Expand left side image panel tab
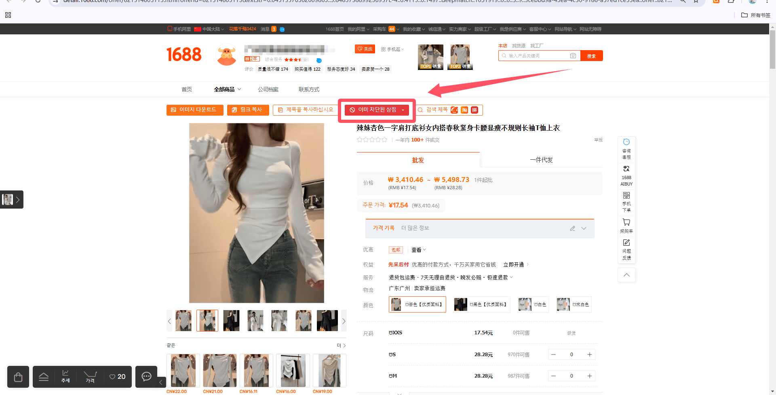This screenshot has width=776, height=395. (x=12, y=199)
